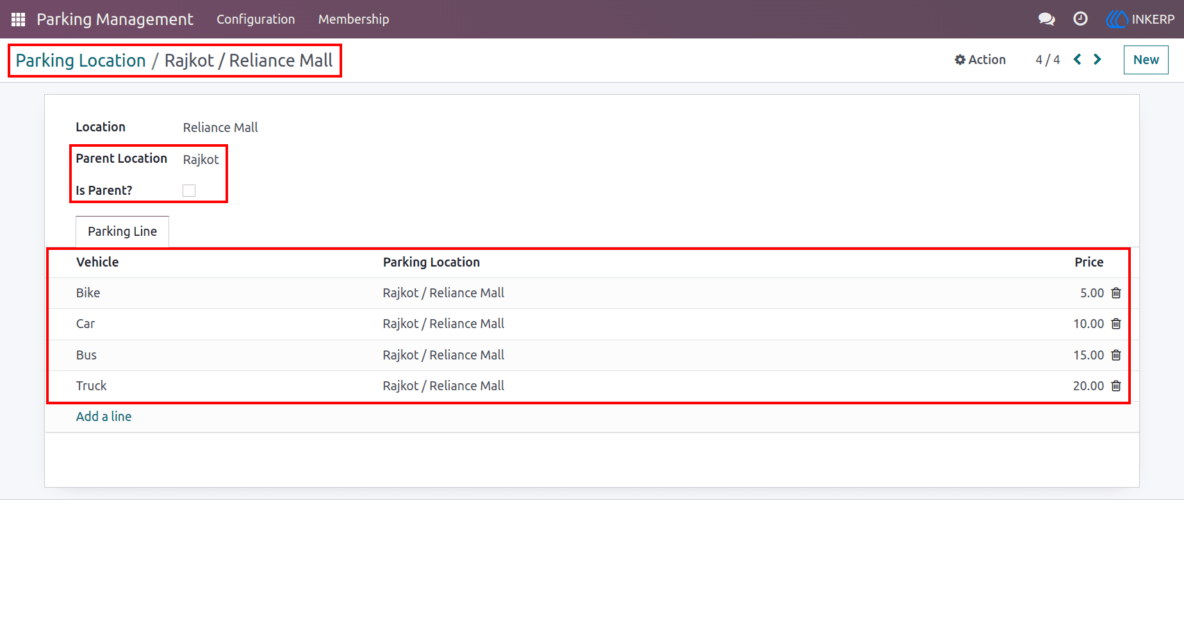Image resolution: width=1184 pixels, height=619 pixels.
Task: Sort by the Vehicle column header
Action: click(97, 262)
